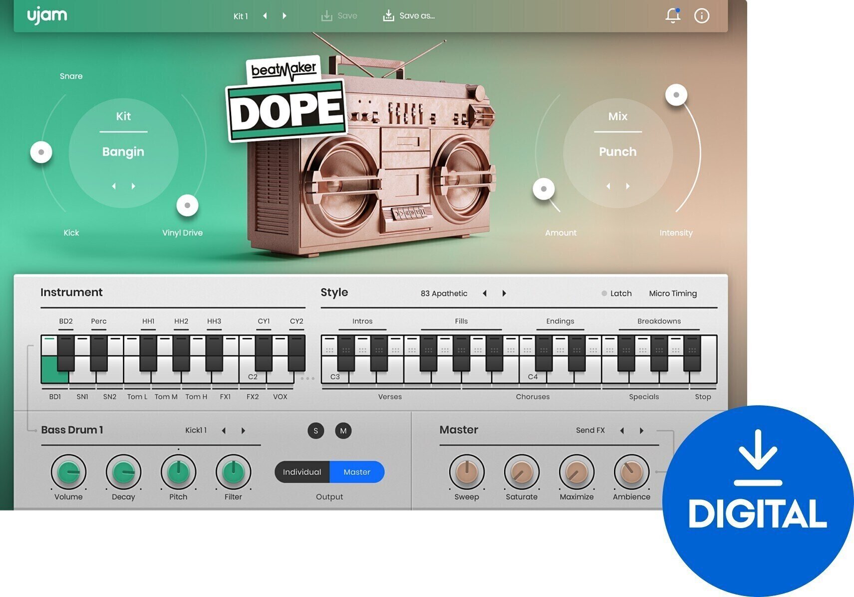Go to previous preset for Kit 1
This screenshot has height=597, width=854.
point(265,16)
